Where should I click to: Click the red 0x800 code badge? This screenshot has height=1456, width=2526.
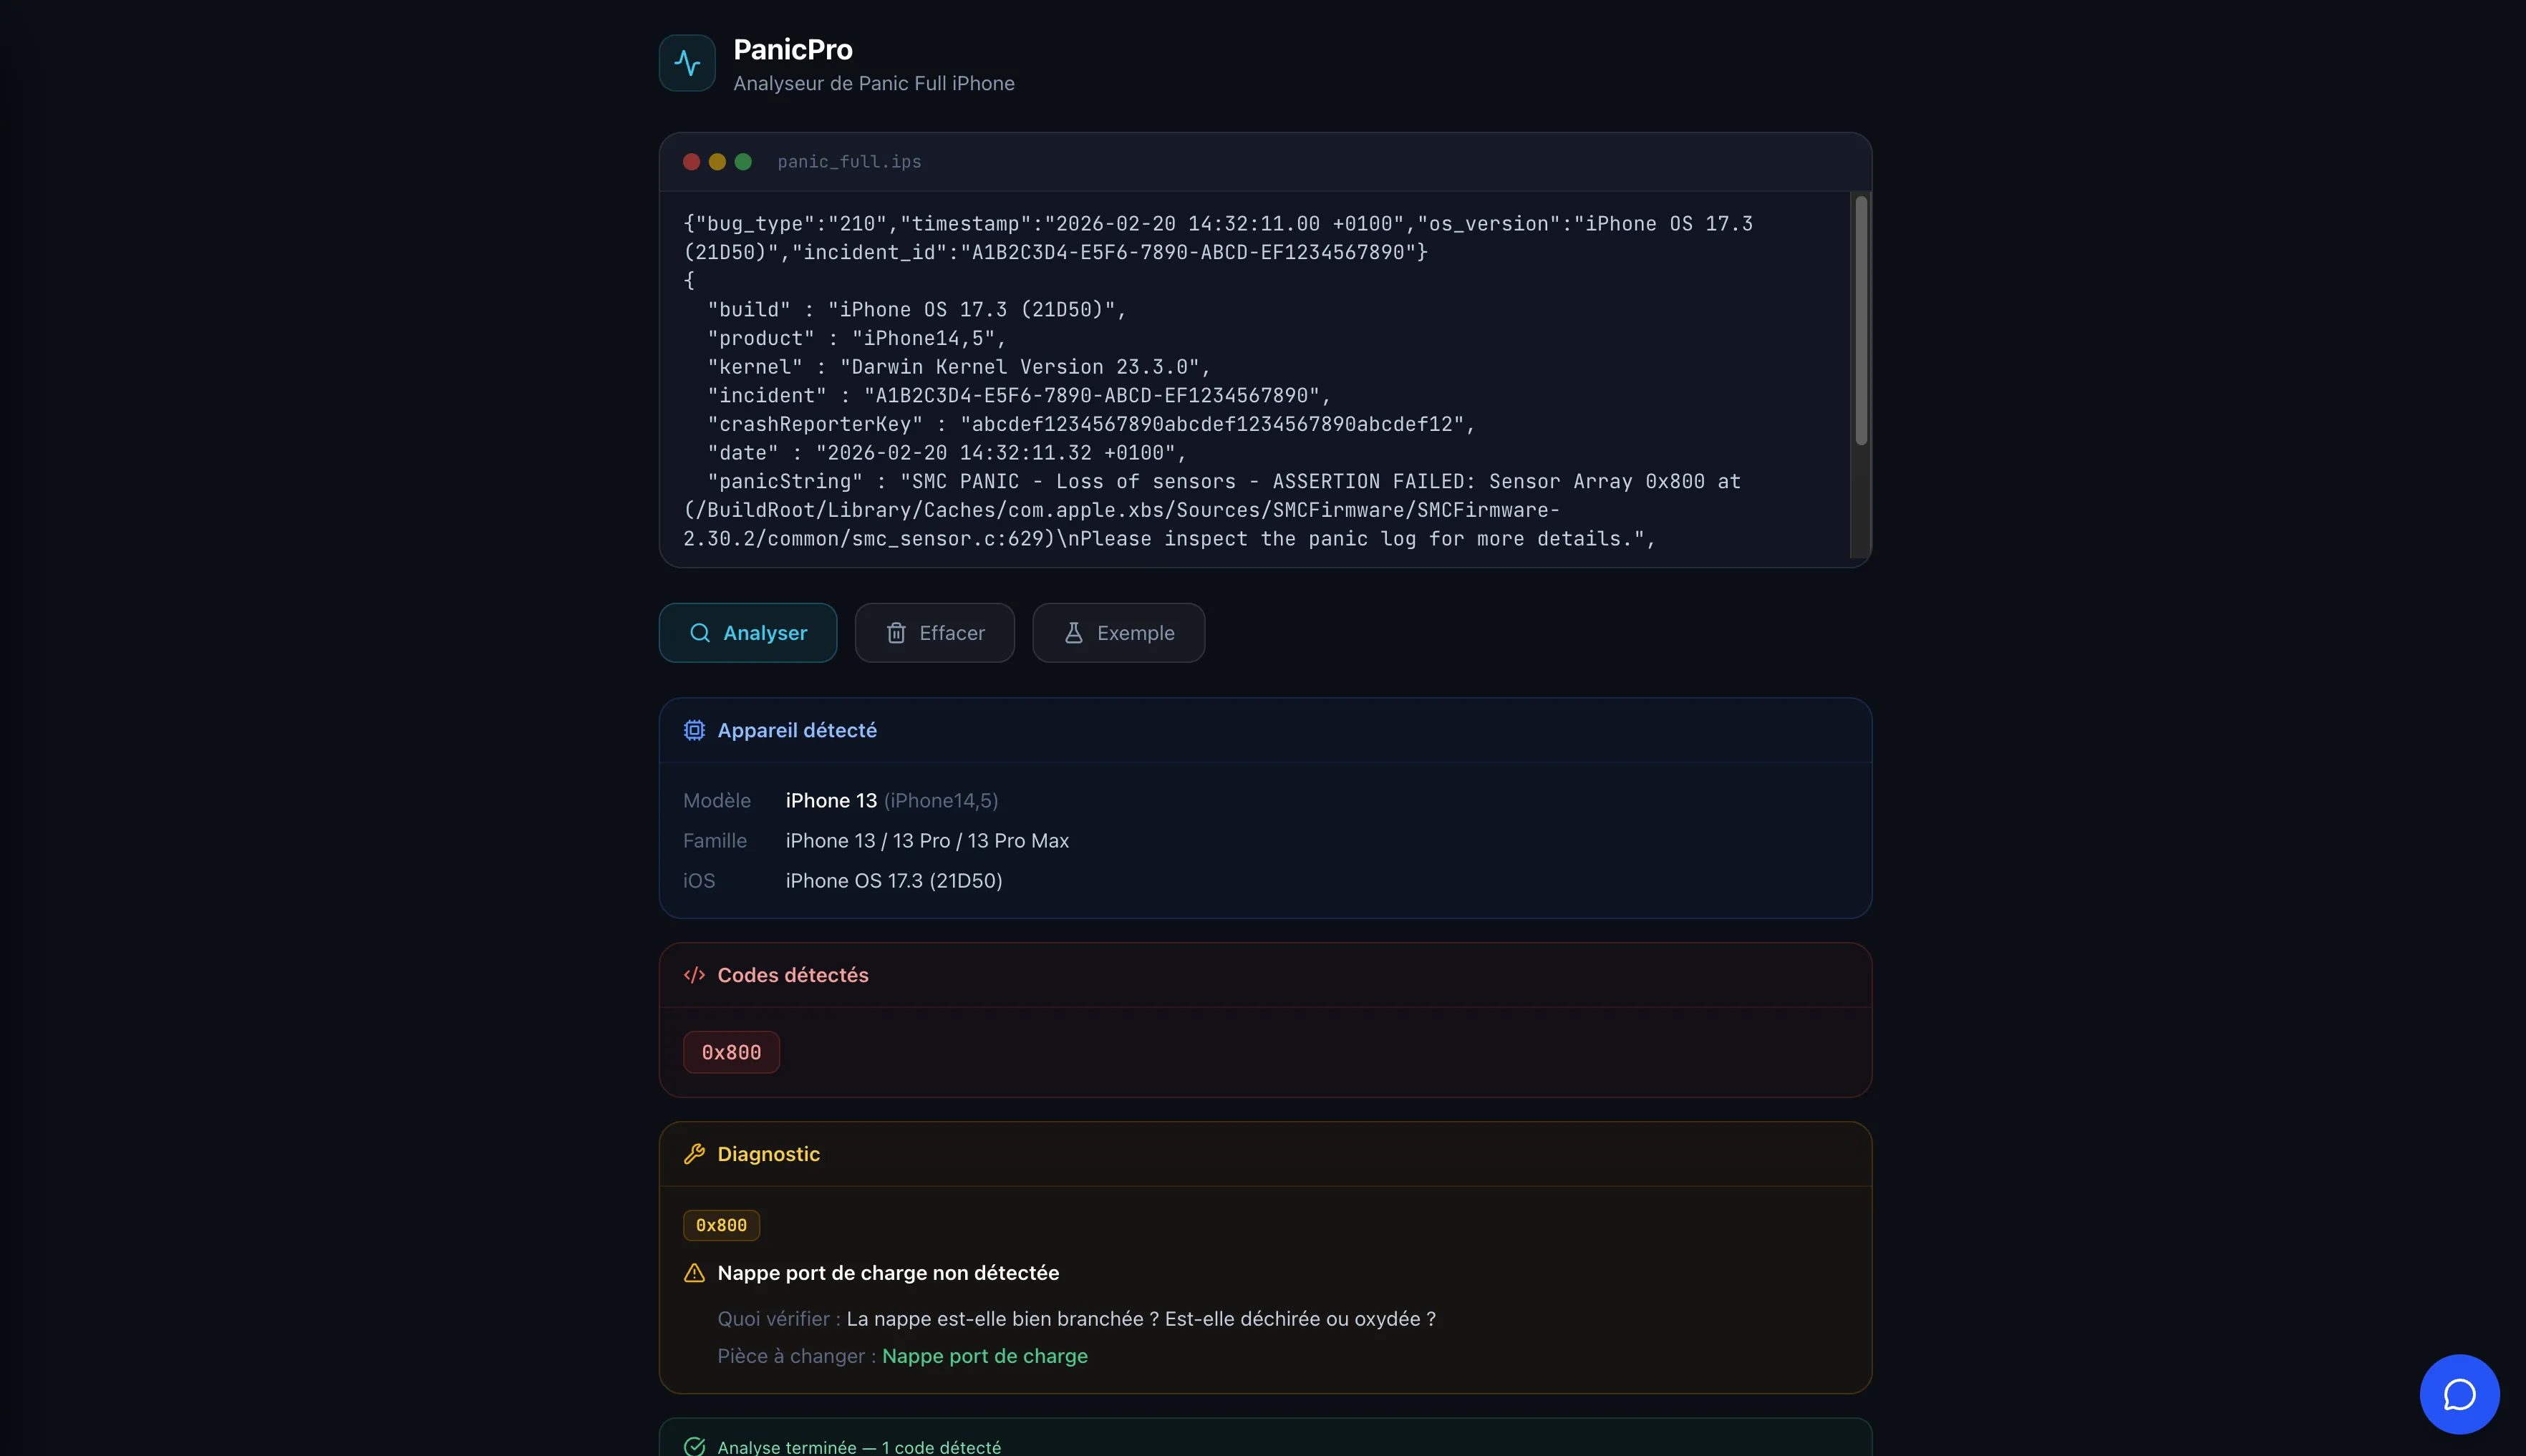731,1052
